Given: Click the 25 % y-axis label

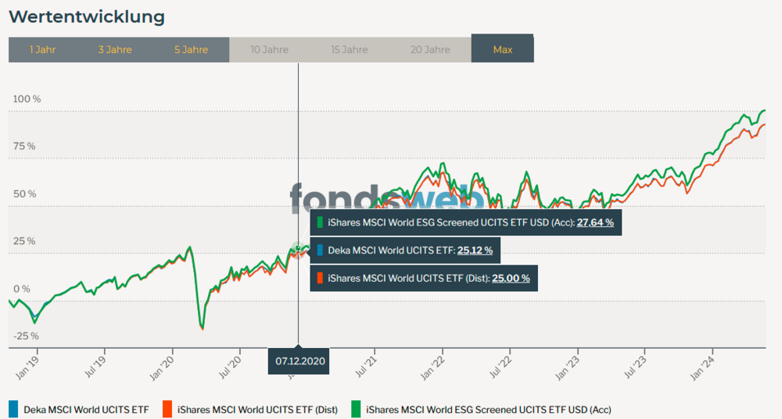Looking at the screenshot, I should [24, 241].
